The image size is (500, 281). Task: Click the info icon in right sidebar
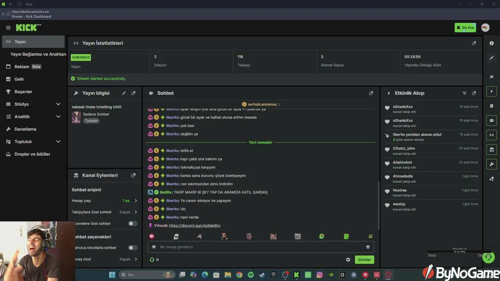[492, 43]
